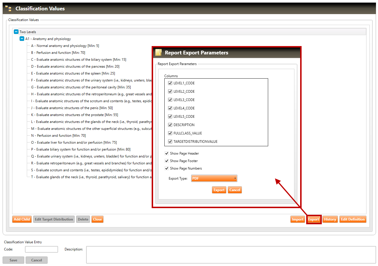Disable Show Page Header option
The image size is (378, 266).
(167, 153)
